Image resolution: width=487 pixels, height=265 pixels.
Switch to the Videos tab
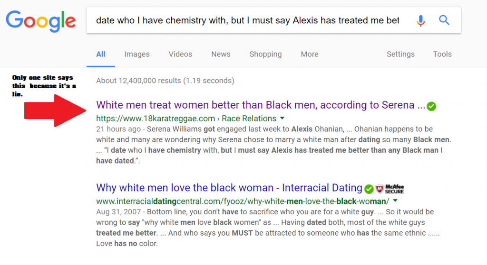[x=180, y=54]
